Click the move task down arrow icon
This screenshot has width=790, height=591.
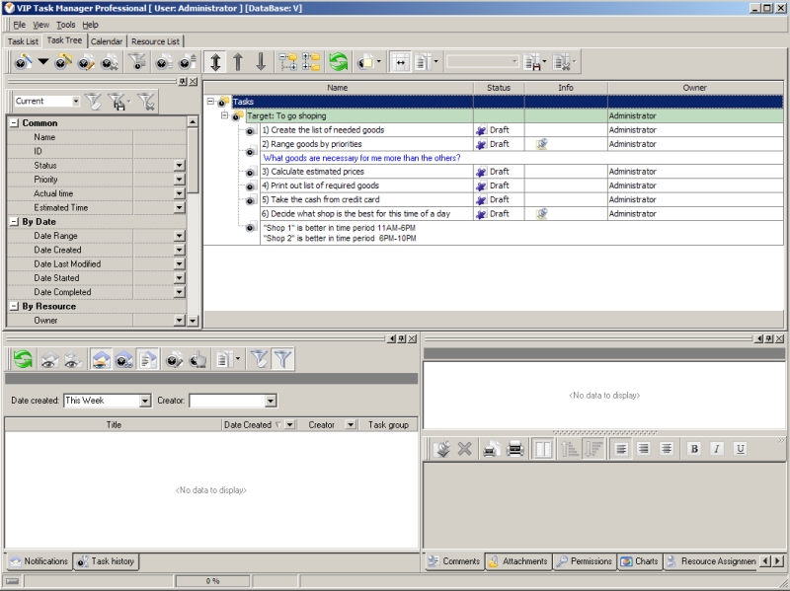(x=261, y=62)
